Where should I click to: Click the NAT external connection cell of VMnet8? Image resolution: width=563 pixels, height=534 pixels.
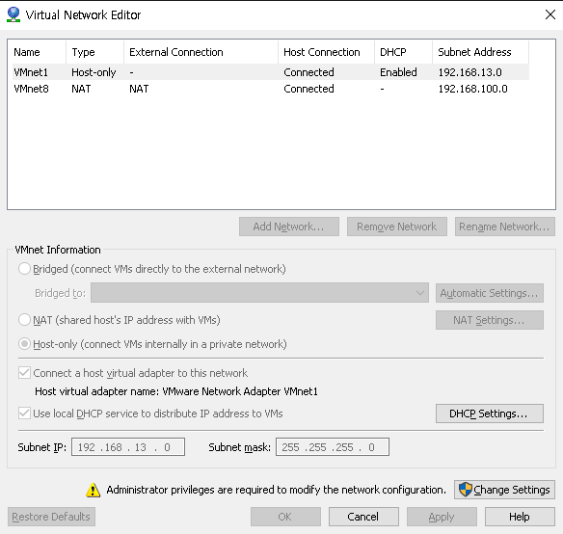coord(139,89)
